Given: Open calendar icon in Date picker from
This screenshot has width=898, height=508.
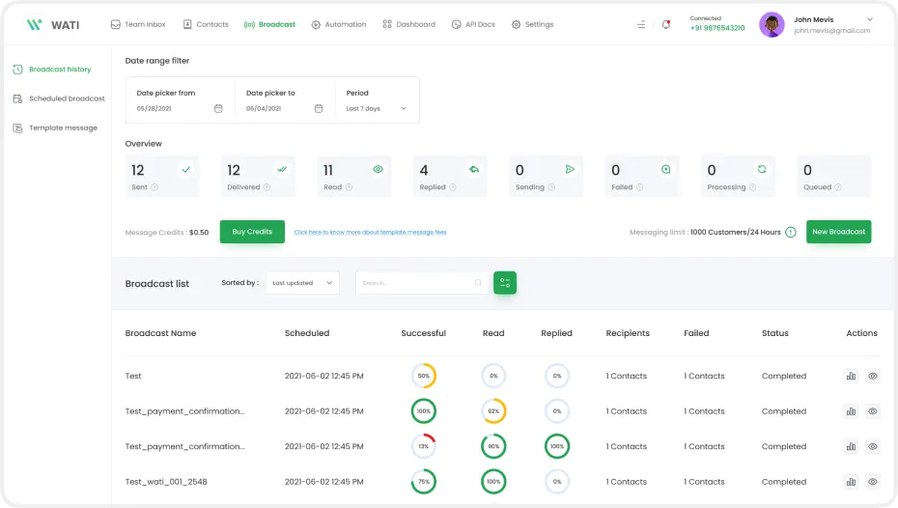Looking at the screenshot, I should pos(218,108).
